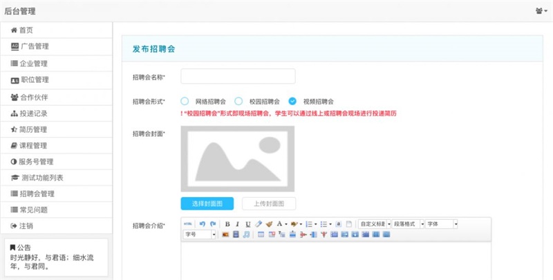553x280 pixels.
Task: Apply underline formatting in the editor
Action: point(247,224)
